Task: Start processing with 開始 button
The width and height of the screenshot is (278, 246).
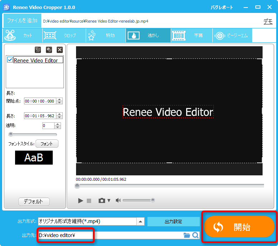Action: coord(239,227)
